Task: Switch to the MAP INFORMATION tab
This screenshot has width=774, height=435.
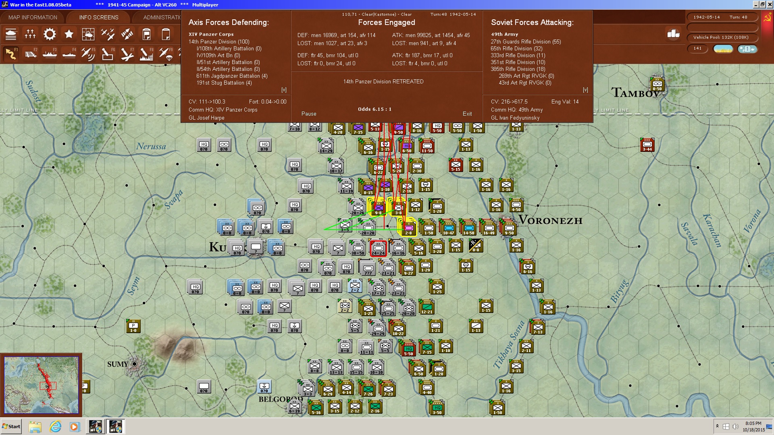Action: (32, 17)
